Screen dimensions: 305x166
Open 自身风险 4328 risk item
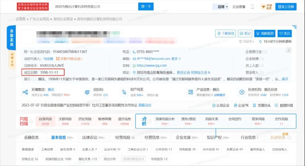click(x=45, y=121)
